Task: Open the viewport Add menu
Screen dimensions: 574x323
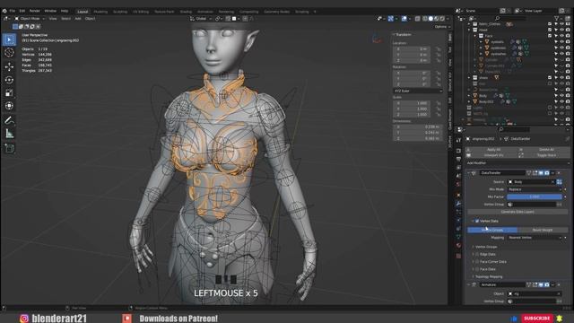Action: (78, 18)
